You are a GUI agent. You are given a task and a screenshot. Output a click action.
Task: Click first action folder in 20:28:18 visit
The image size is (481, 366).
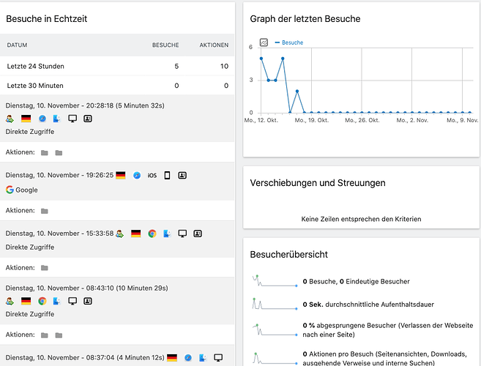point(45,153)
